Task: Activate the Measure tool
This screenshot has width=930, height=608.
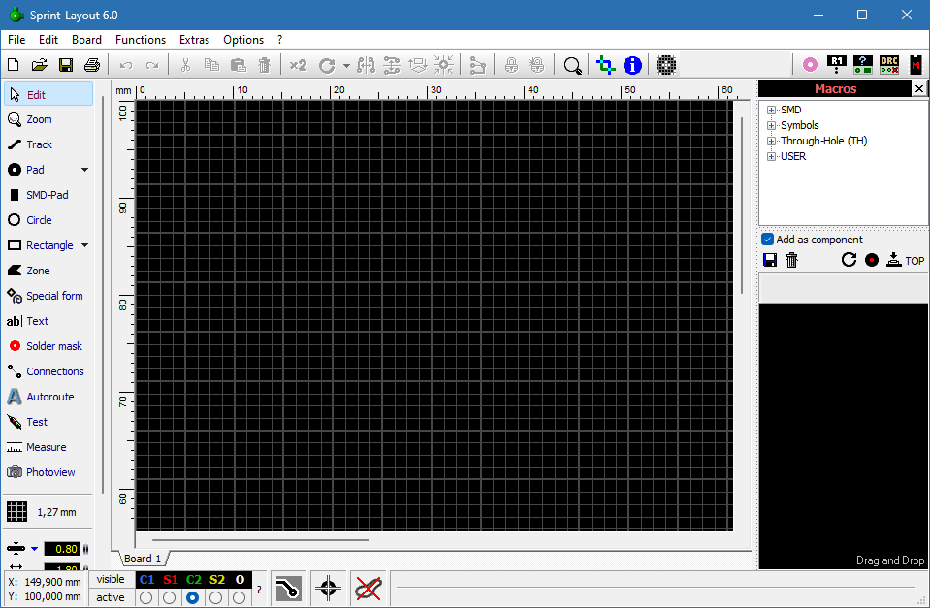Action: (x=48, y=447)
